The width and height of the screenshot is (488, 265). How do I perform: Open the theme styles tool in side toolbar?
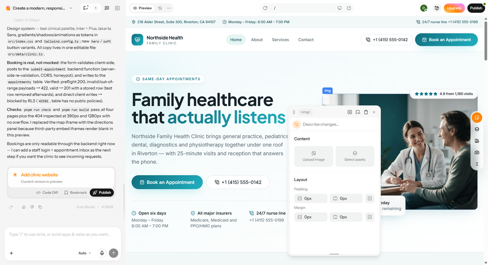pyautogui.click(x=477, y=141)
